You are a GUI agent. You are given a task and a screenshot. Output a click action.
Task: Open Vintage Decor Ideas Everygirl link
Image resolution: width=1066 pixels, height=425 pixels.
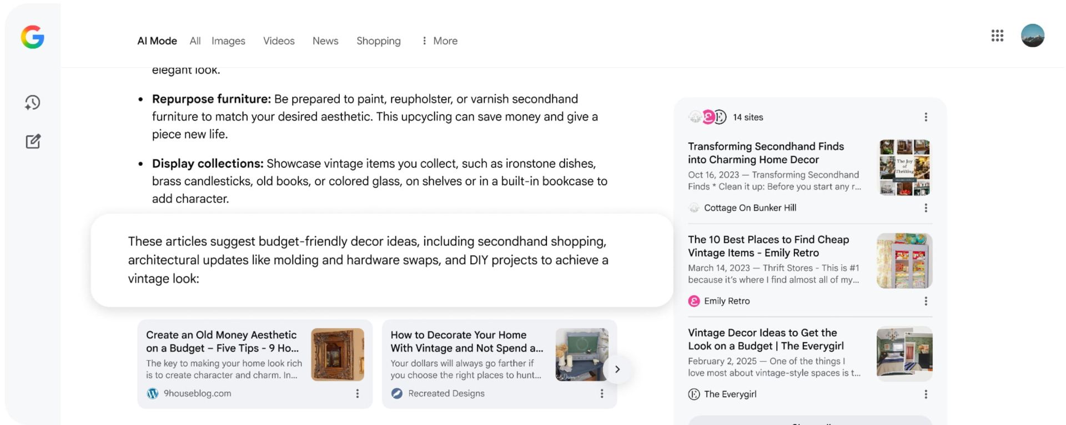coord(766,339)
